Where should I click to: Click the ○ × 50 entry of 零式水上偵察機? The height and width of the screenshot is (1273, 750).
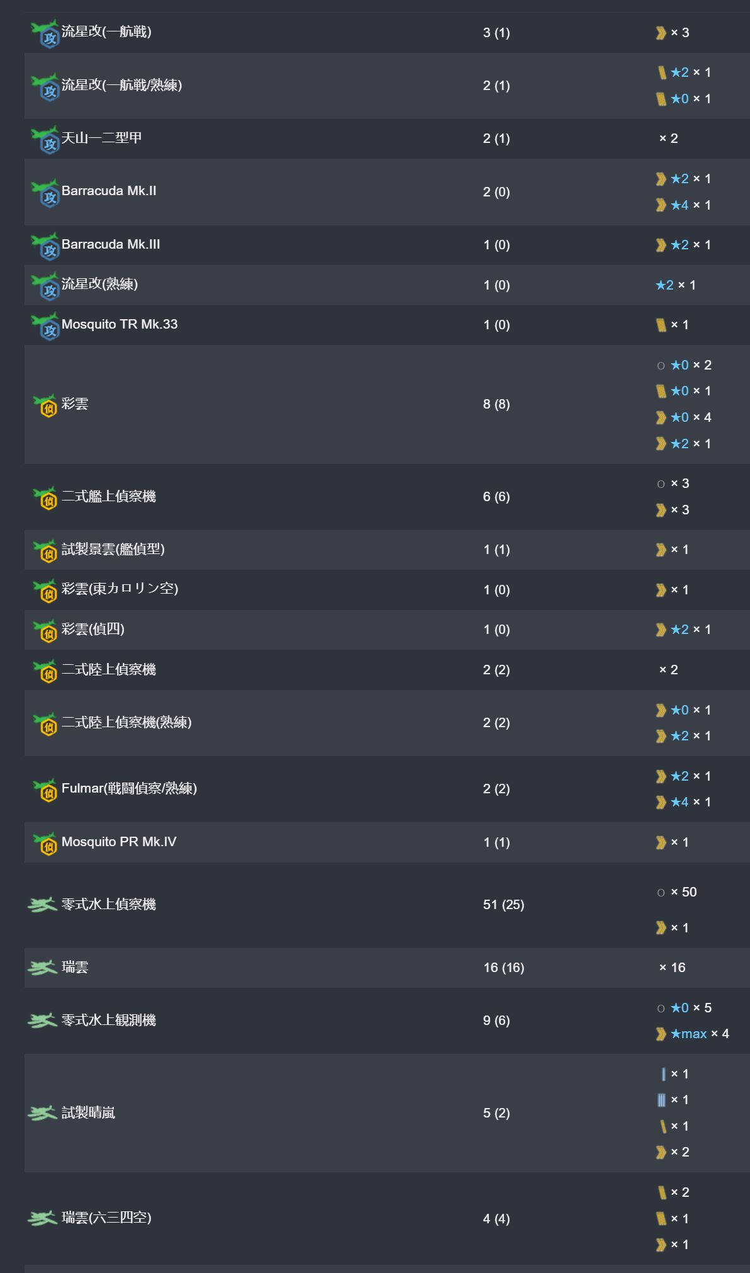pos(676,892)
